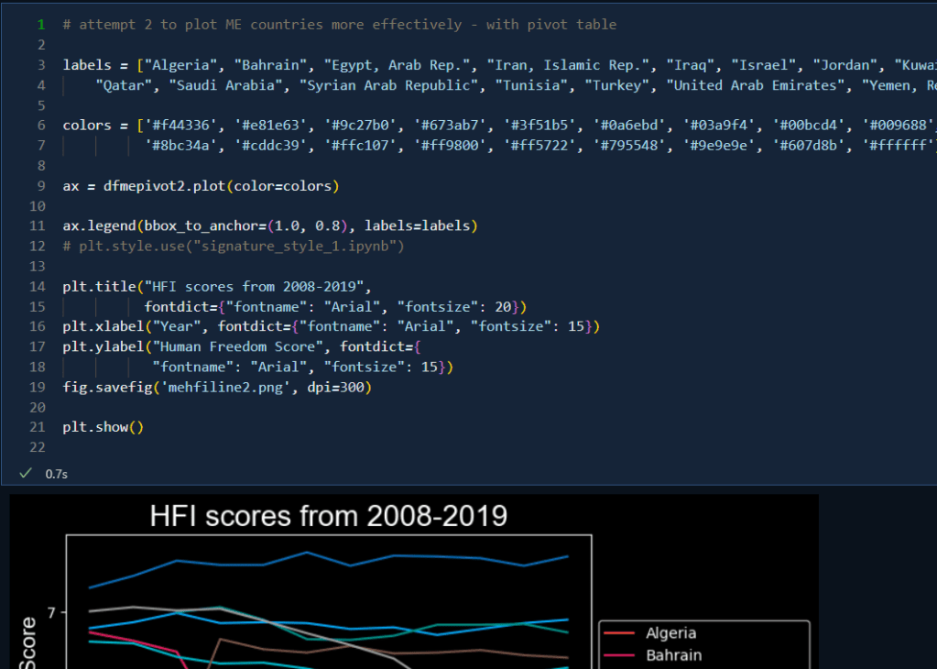937x669 pixels.
Task: Click the Algeria label in plot legend
Action: pyautogui.click(x=670, y=633)
